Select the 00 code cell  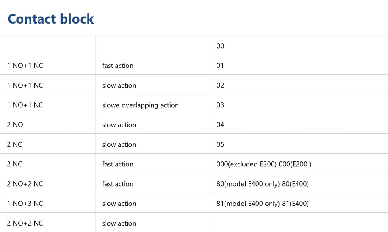[x=299, y=45]
